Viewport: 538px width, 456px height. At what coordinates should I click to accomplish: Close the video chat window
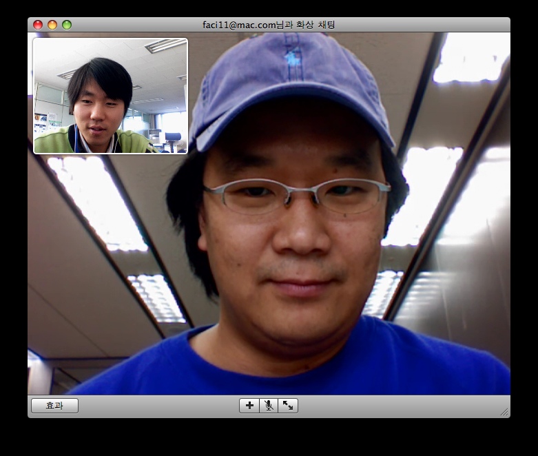point(38,25)
